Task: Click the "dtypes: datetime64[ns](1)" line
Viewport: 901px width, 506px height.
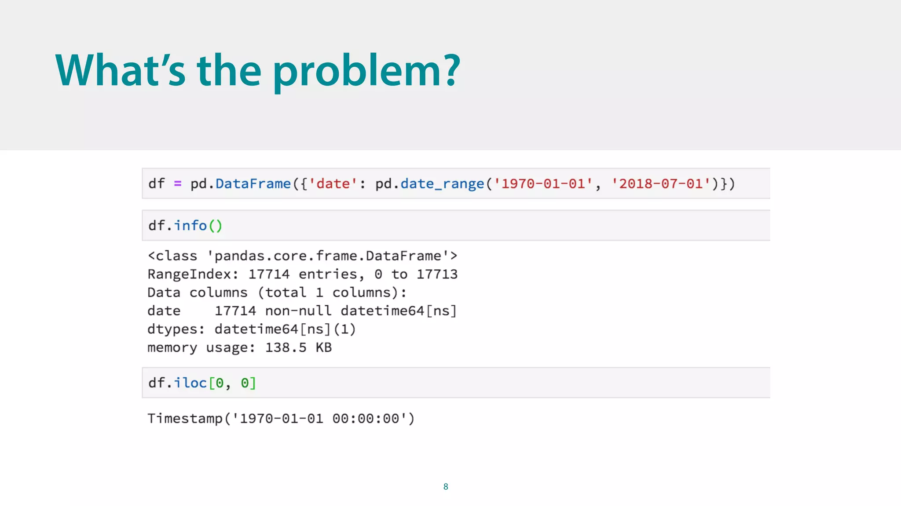Action: (252, 329)
